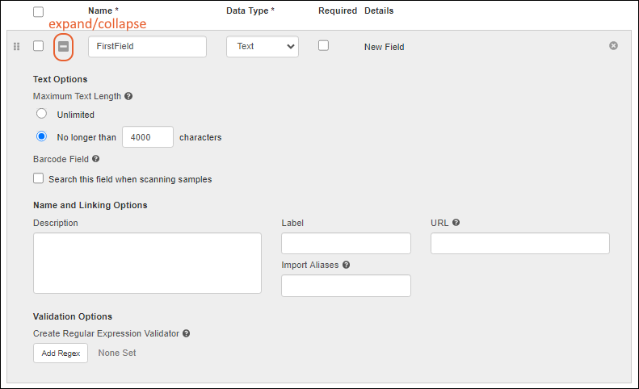Viewport: 639px width, 389px height.
Task: Click into the Description text area
Action: click(x=147, y=263)
